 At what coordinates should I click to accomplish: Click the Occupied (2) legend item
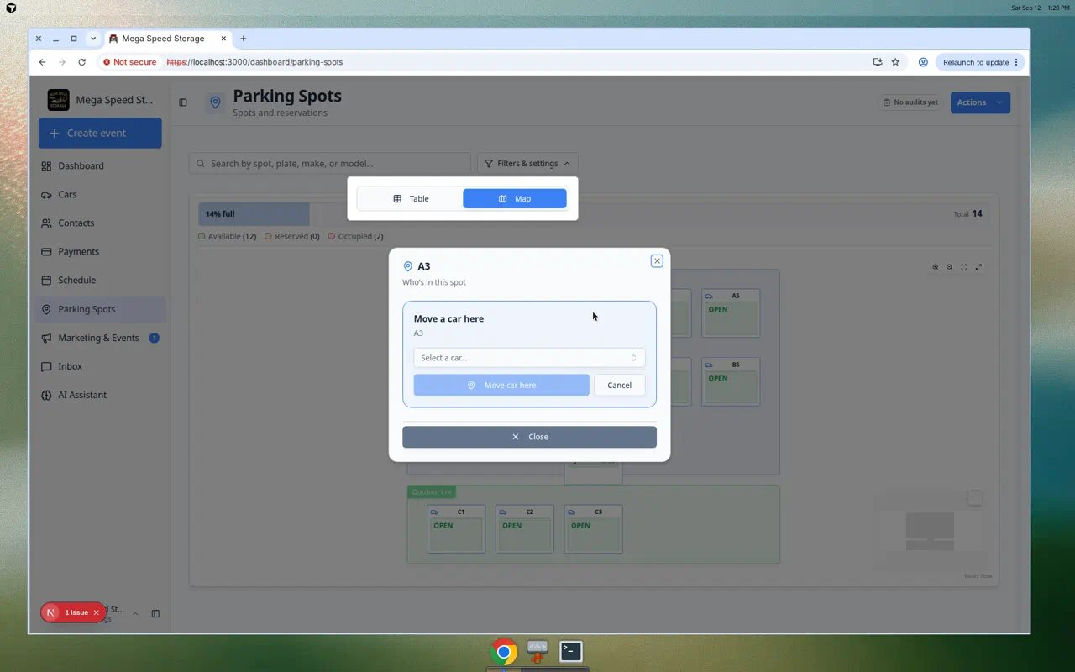tap(355, 236)
